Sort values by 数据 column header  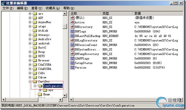[x=158, y=13]
